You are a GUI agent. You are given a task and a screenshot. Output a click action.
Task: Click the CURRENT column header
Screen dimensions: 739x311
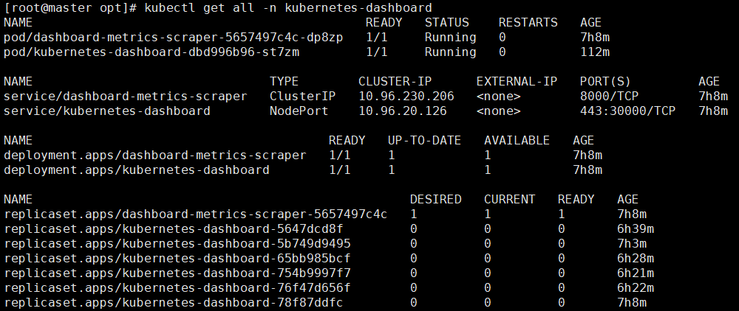tap(509, 200)
